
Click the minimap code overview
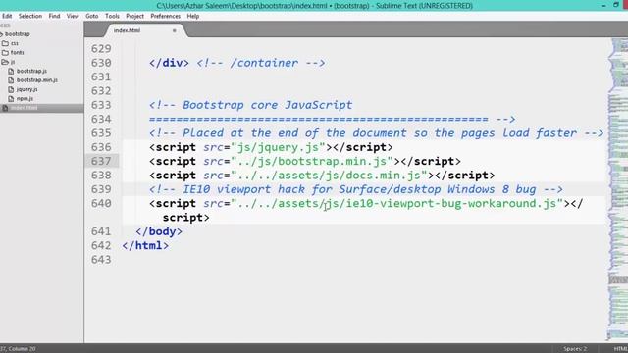pos(617,189)
